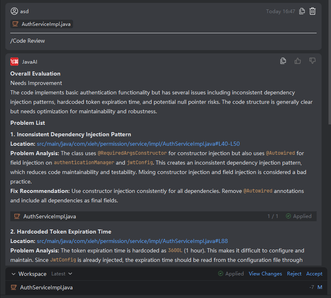
Task: Reject the workspace changes
Action: (294, 274)
